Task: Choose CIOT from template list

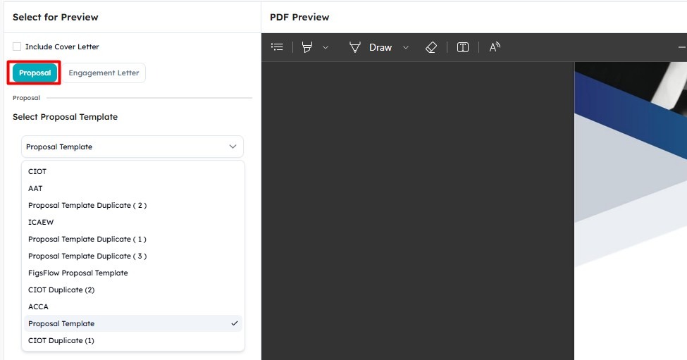Action: point(132,171)
